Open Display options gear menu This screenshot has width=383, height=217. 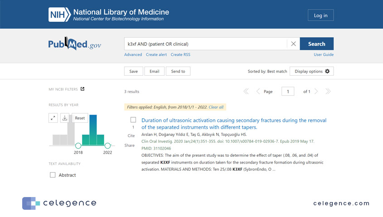point(312,71)
